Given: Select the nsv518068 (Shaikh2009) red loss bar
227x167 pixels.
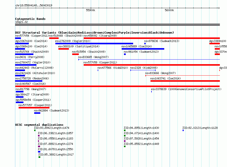Looking at the screenshot, I should coord(54,38).
